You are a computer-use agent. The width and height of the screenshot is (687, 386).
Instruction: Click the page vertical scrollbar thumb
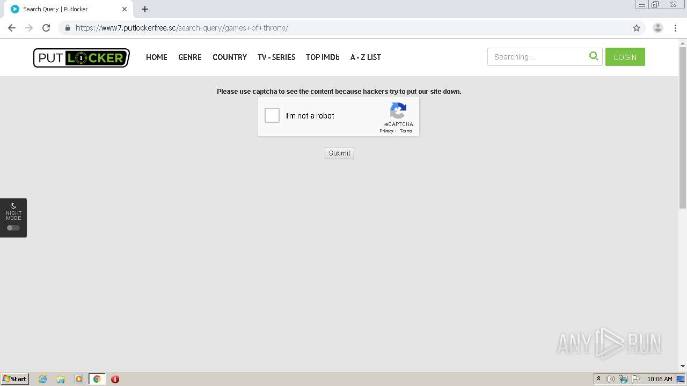pyautogui.click(x=683, y=127)
